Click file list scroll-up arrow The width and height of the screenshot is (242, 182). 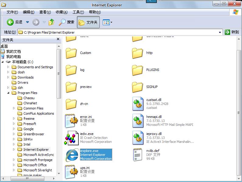tap(239, 39)
